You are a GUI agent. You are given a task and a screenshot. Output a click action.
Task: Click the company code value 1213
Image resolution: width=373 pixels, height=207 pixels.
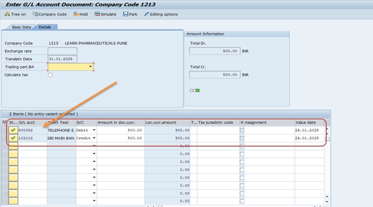pyautogui.click(x=53, y=43)
